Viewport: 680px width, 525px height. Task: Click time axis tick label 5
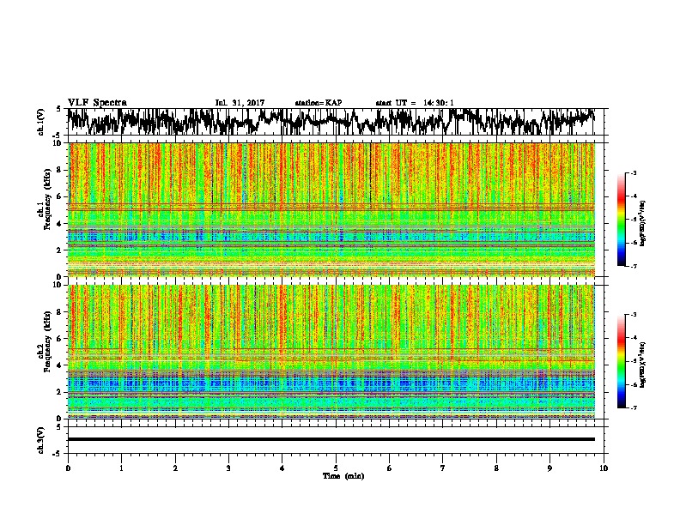click(x=336, y=468)
